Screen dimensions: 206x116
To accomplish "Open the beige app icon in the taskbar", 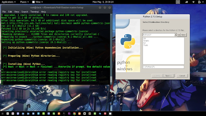I will click(x=89, y=113).
